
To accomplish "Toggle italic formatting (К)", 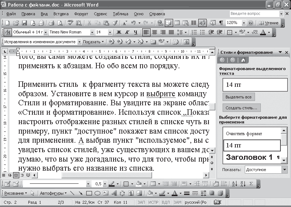I will pyautogui.click(x=127, y=32).
